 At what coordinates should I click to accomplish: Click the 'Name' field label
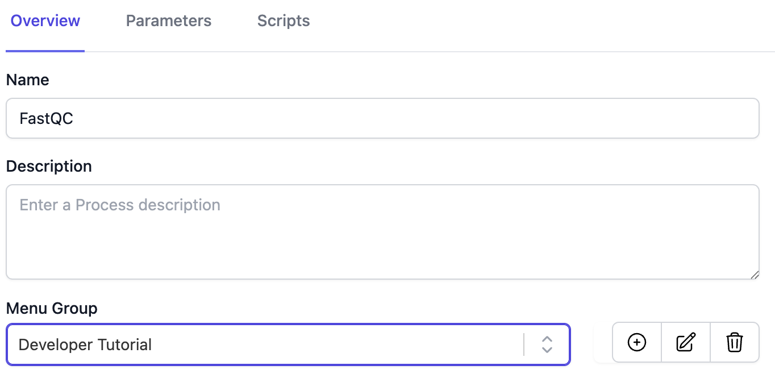(x=27, y=80)
